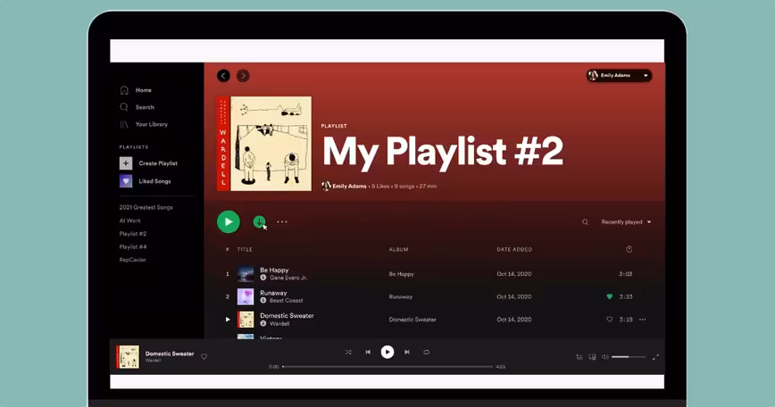
Task: Open the RapCaviar playlist
Action: click(x=132, y=260)
